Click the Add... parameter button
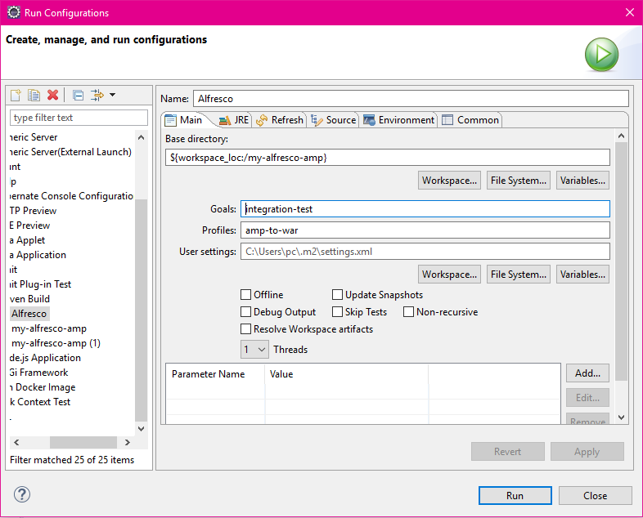This screenshot has width=643, height=518. click(x=587, y=373)
